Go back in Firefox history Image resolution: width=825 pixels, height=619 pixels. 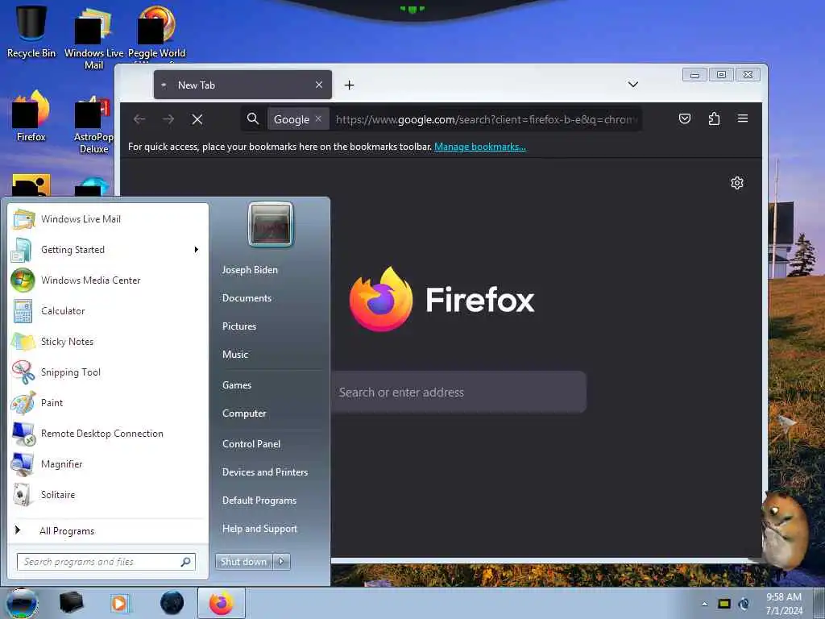pyautogui.click(x=139, y=119)
